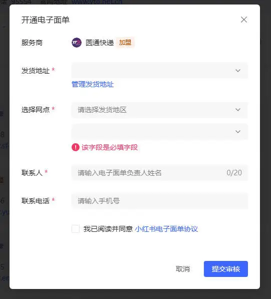Click the 发货地址 dropdown chevron arrow

click(x=238, y=71)
